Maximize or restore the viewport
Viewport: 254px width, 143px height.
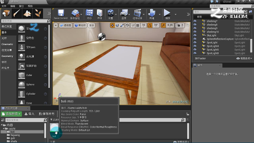point(188,25)
